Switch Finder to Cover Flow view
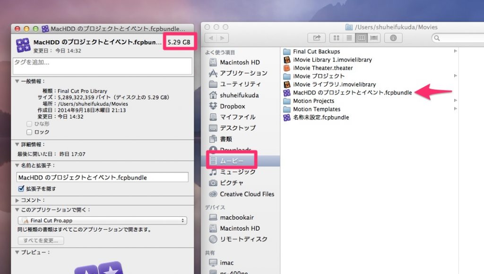 point(374,38)
